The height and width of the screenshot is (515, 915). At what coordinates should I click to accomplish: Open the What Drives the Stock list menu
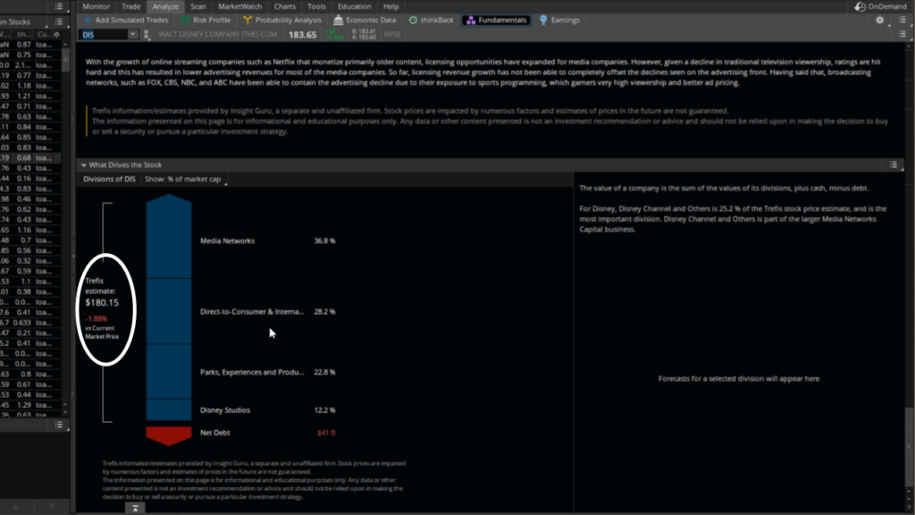(893, 165)
